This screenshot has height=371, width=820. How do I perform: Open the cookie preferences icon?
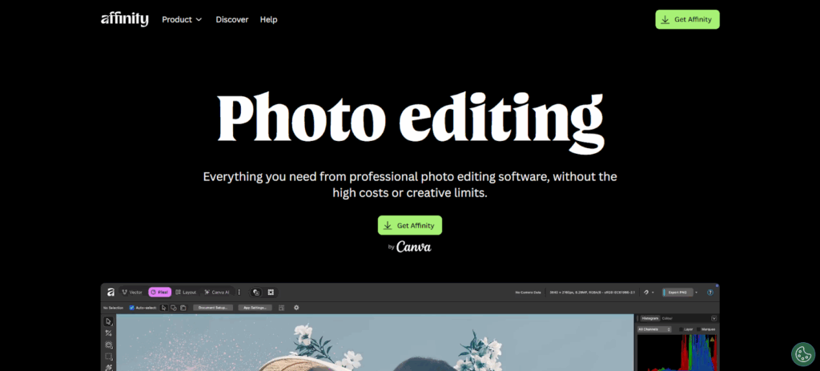[802, 353]
